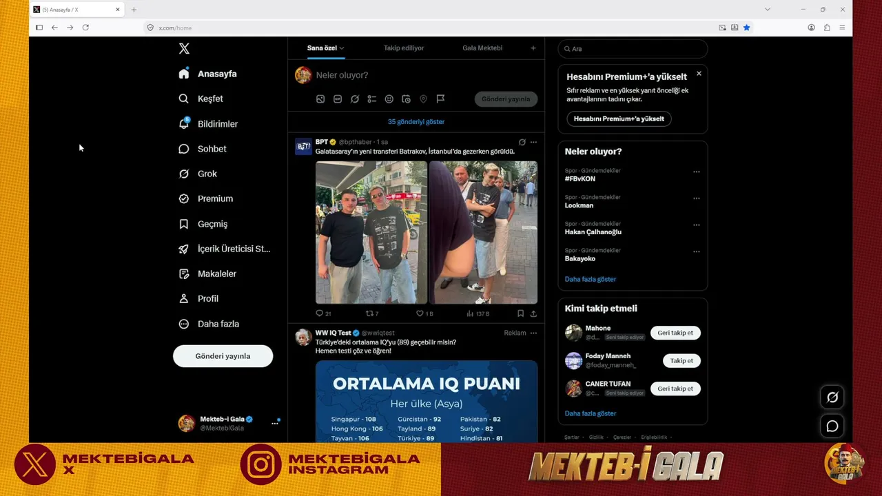Open the BPT account avatar
Image resolution: width=882 pixels, height=496 pixels.
[303, 146]
